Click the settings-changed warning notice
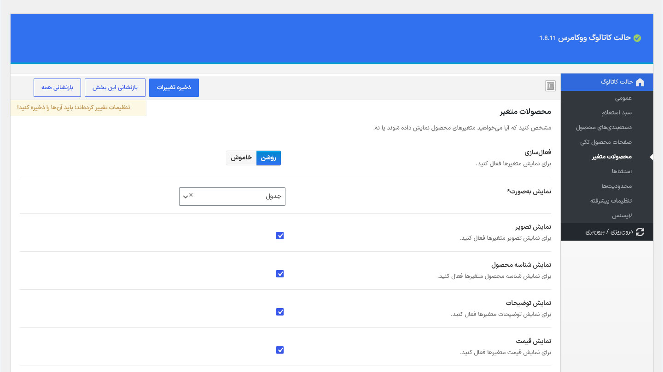 [x=78, y=107]
